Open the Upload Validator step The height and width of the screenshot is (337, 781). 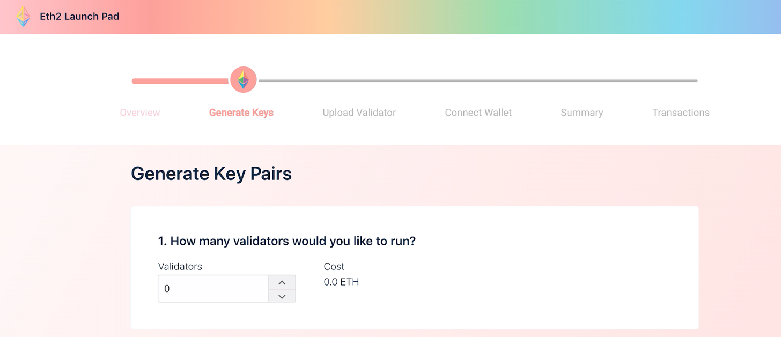tap(359, 113)
